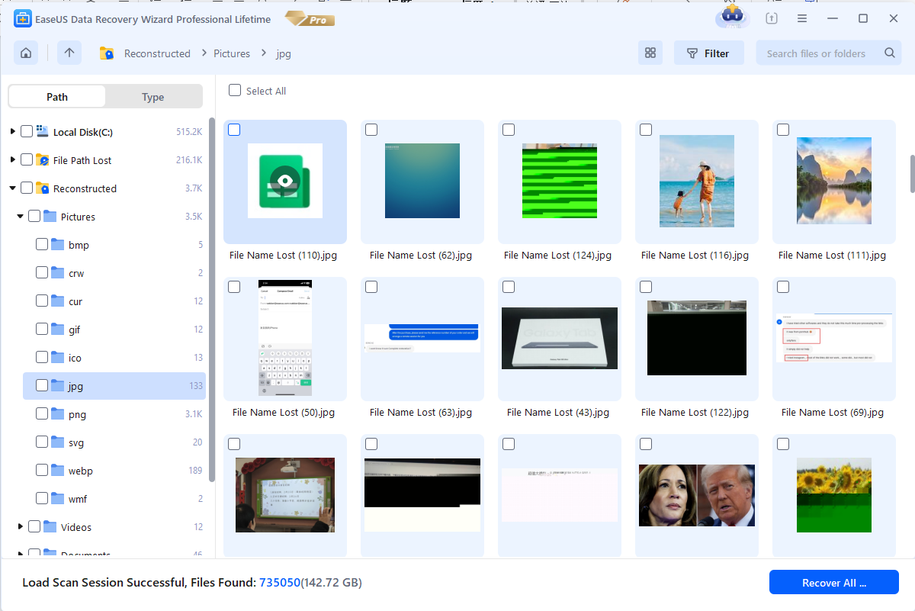Select file name 'File Name Lost (62).jpg'
The image size is (915, 611).
(421, 256)
